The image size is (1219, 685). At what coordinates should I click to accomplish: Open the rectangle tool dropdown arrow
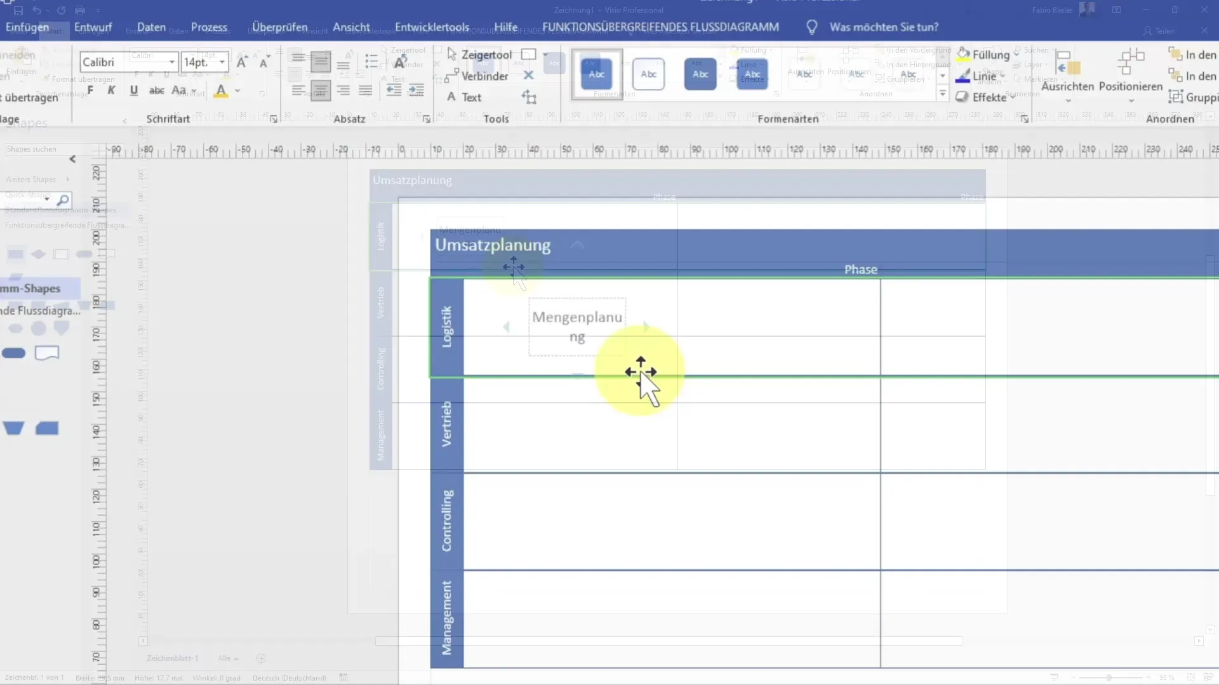pos(545,55)
